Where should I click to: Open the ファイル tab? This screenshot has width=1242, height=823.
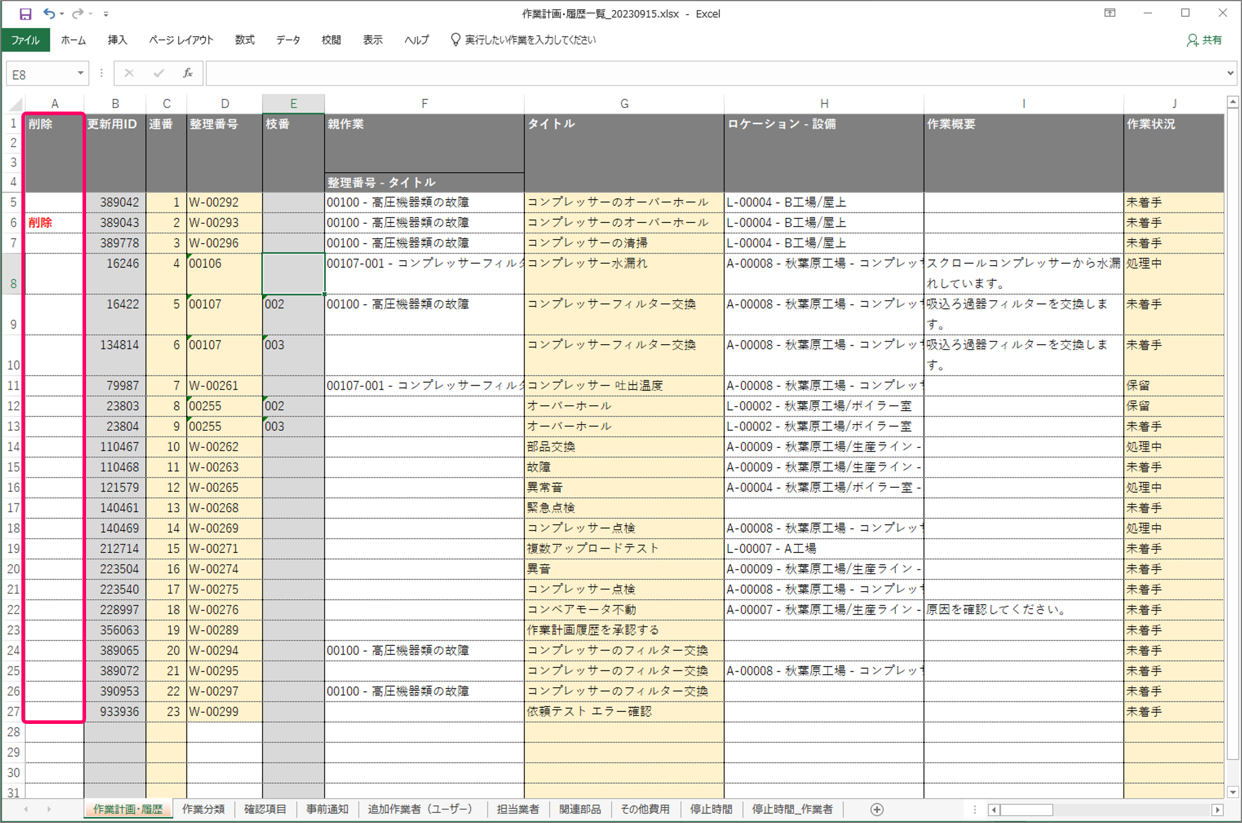pyautogui.click(x=26, y=40)
